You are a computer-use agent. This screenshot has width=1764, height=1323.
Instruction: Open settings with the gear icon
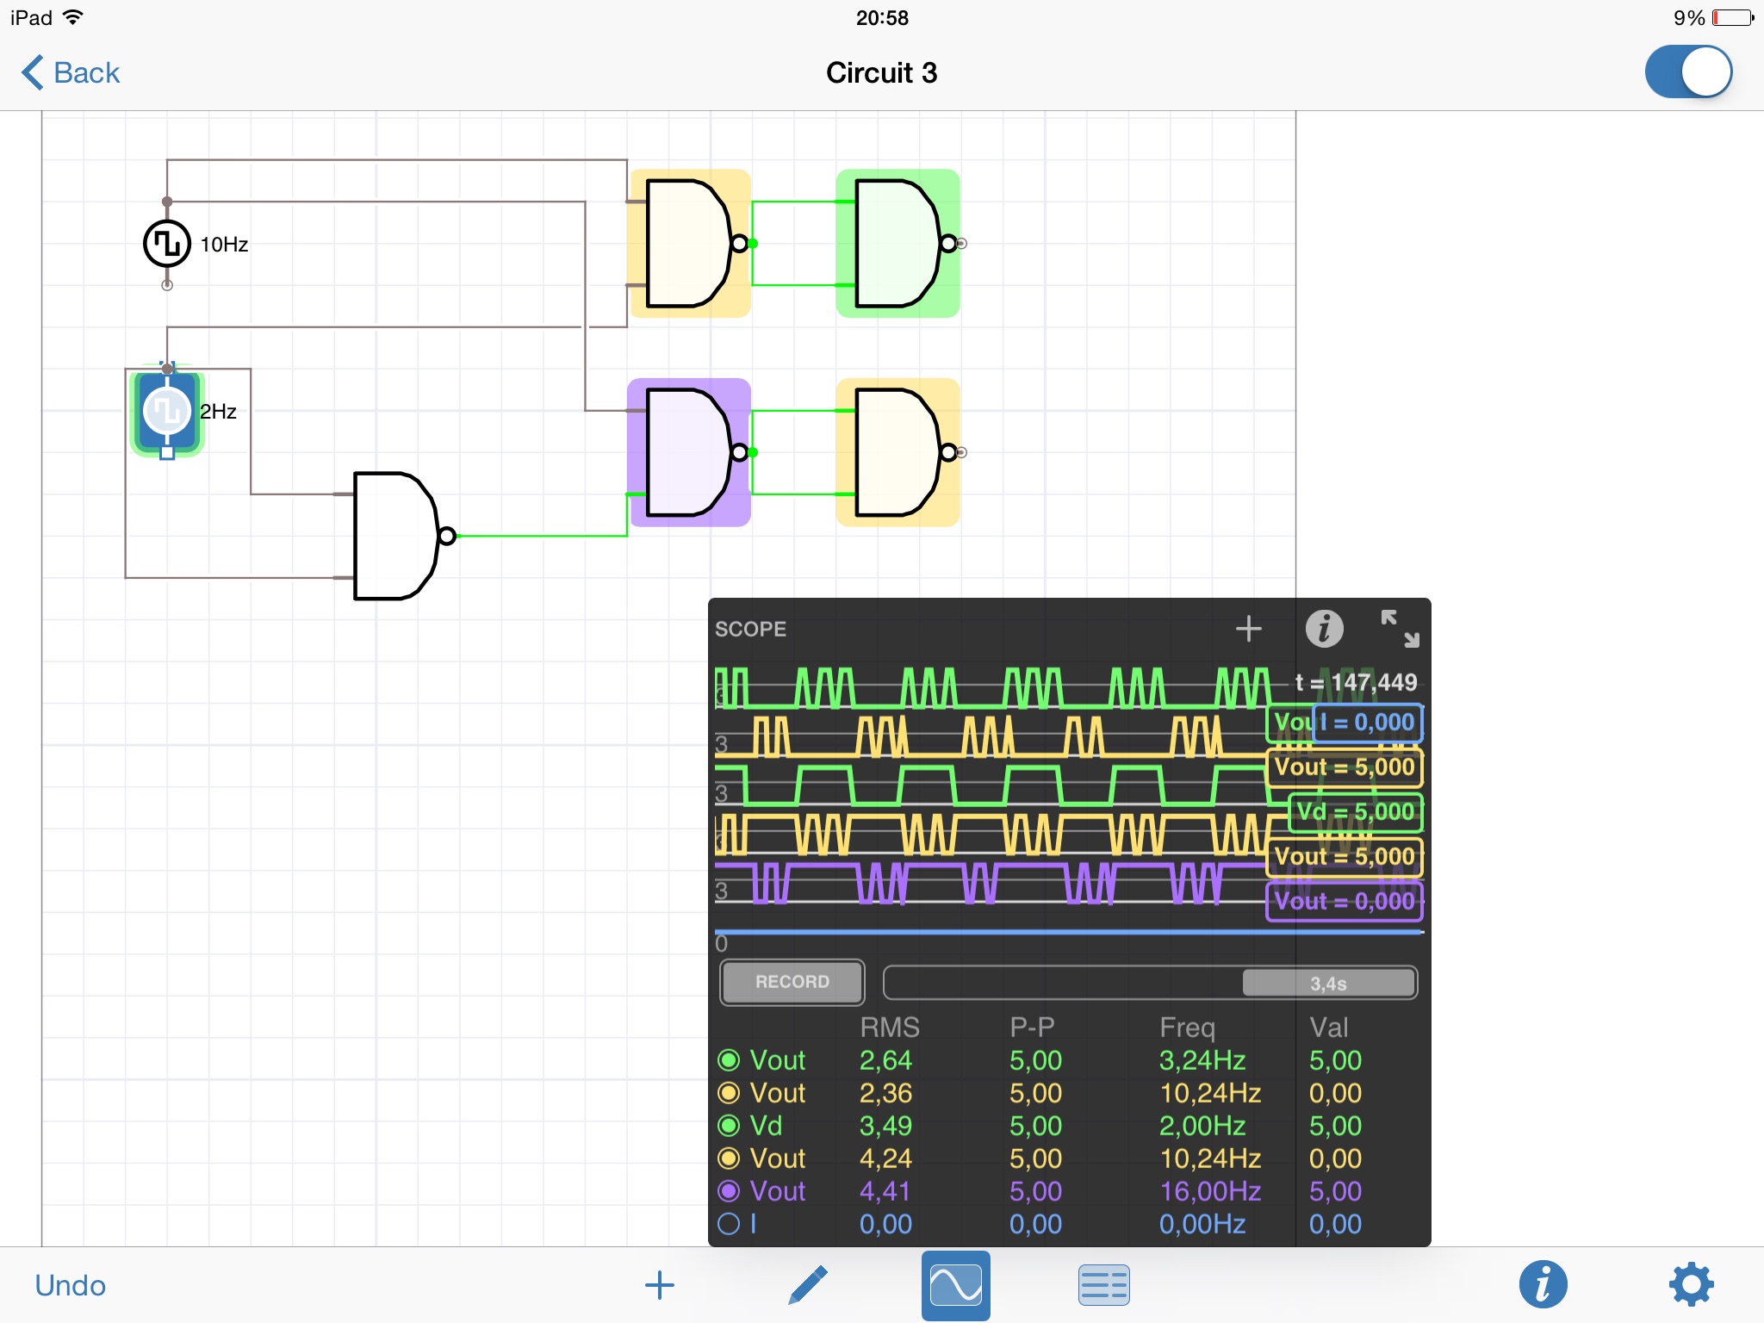pyautogui.click(x=1692, y=1285)
